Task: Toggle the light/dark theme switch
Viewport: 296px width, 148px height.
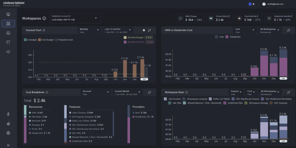Action: click(x=251, y=4)
